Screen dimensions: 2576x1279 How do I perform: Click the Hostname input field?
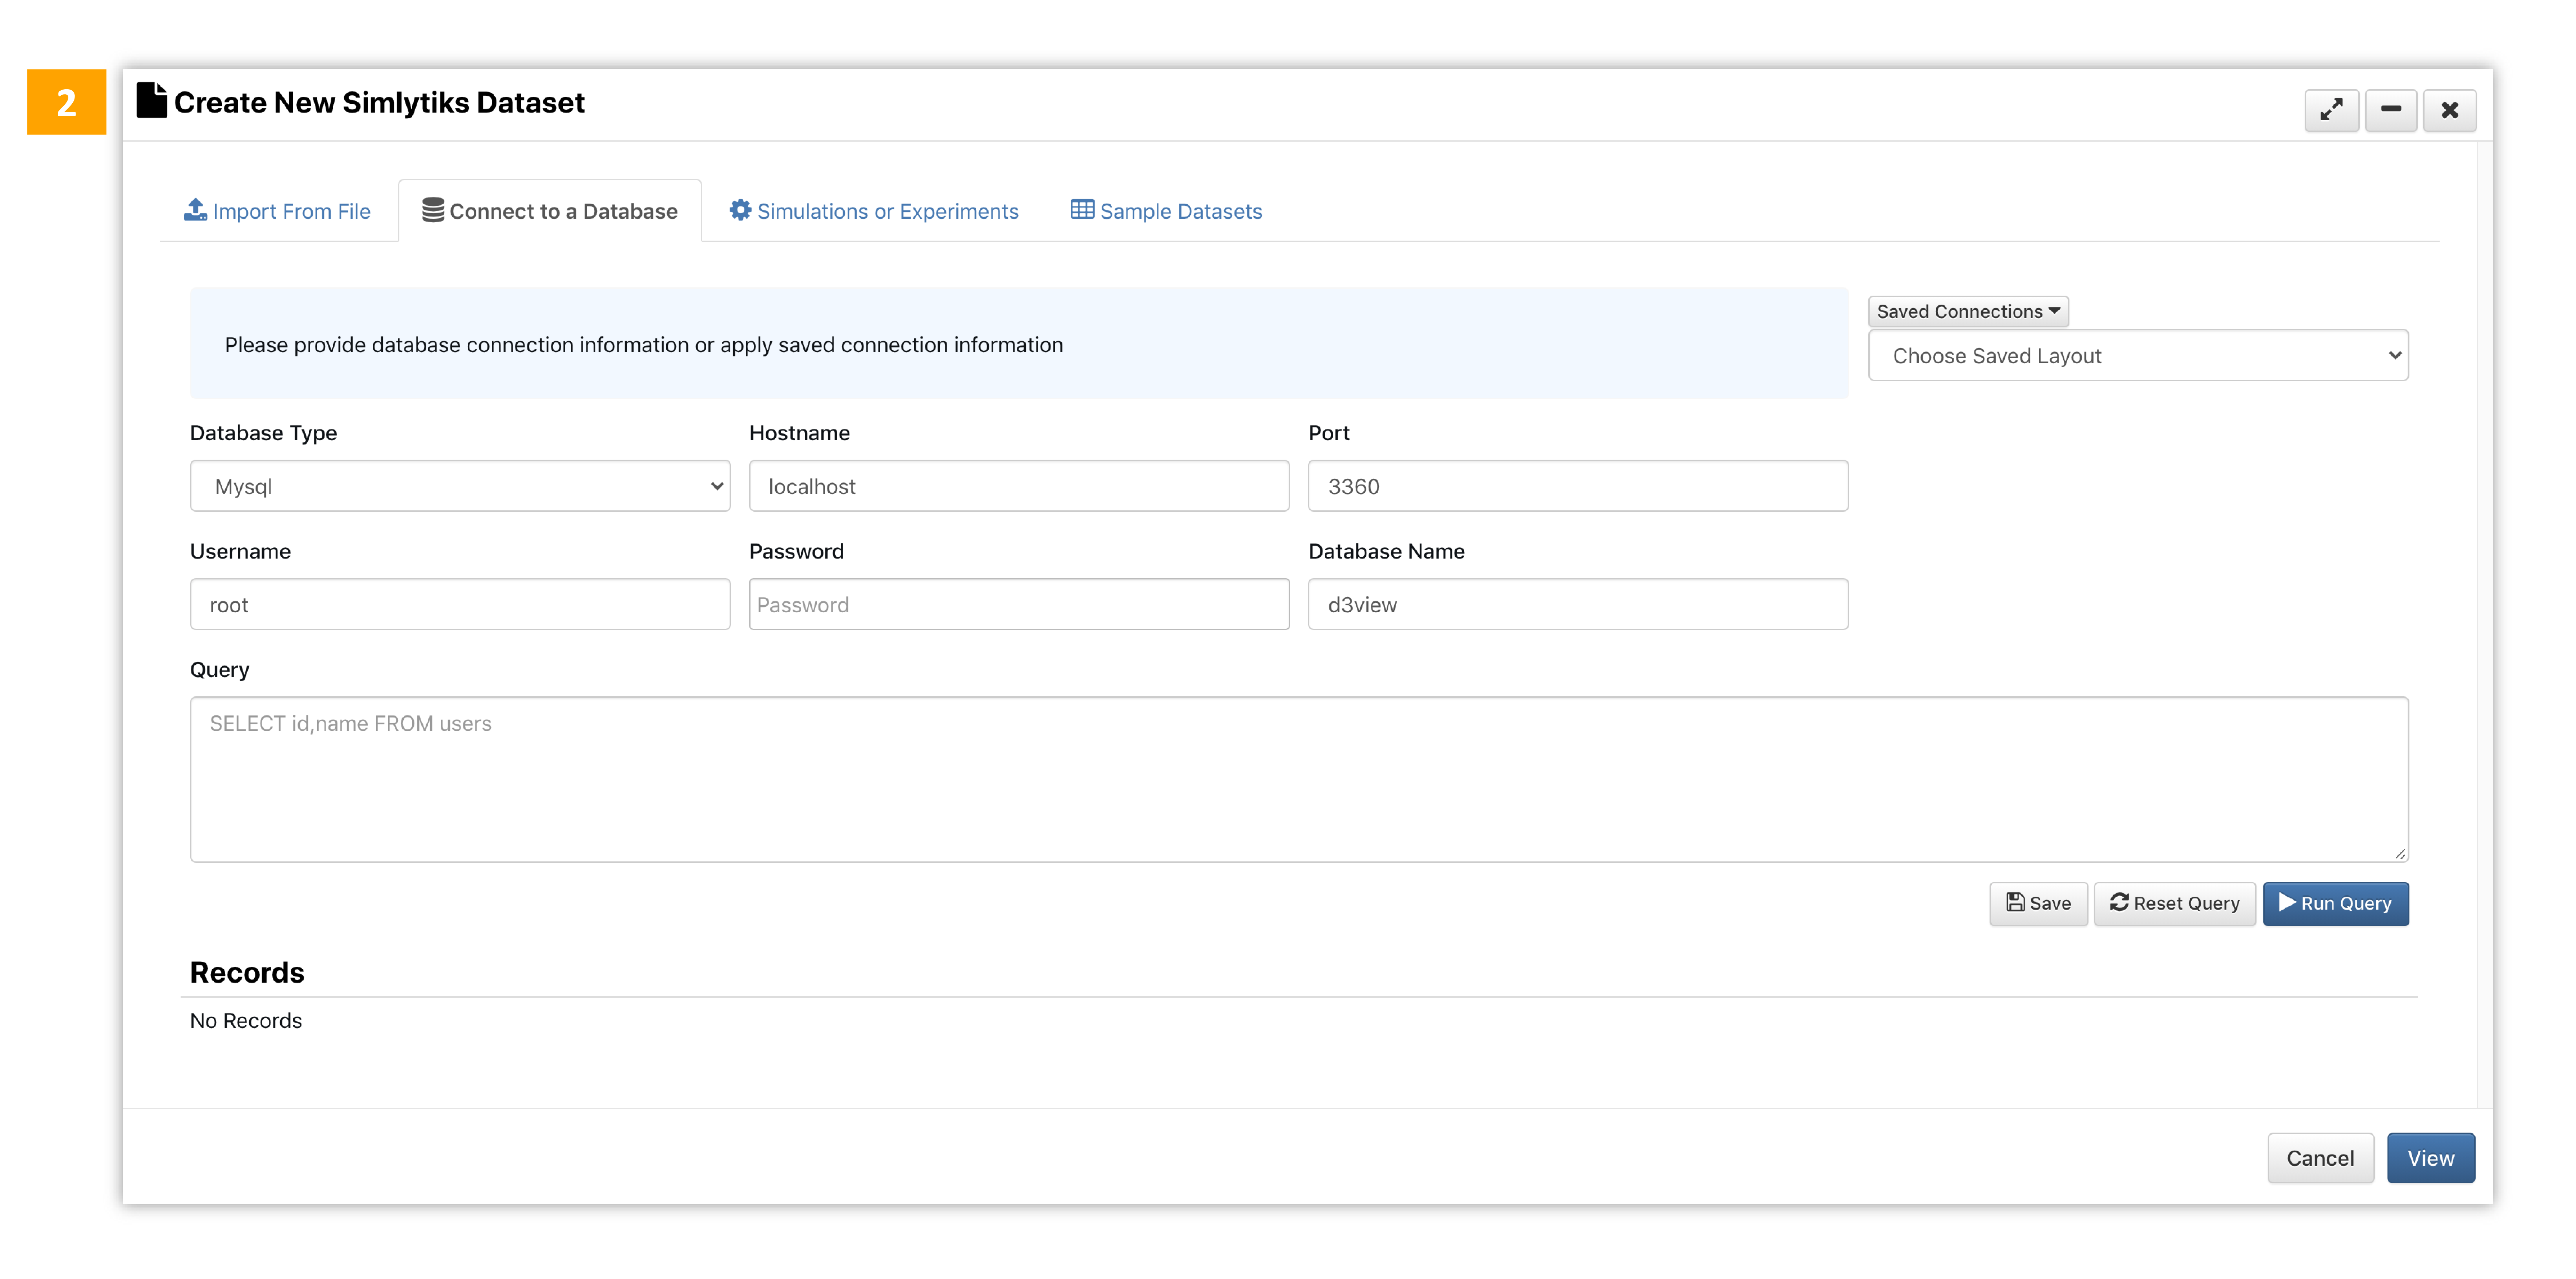point(1018,486)
